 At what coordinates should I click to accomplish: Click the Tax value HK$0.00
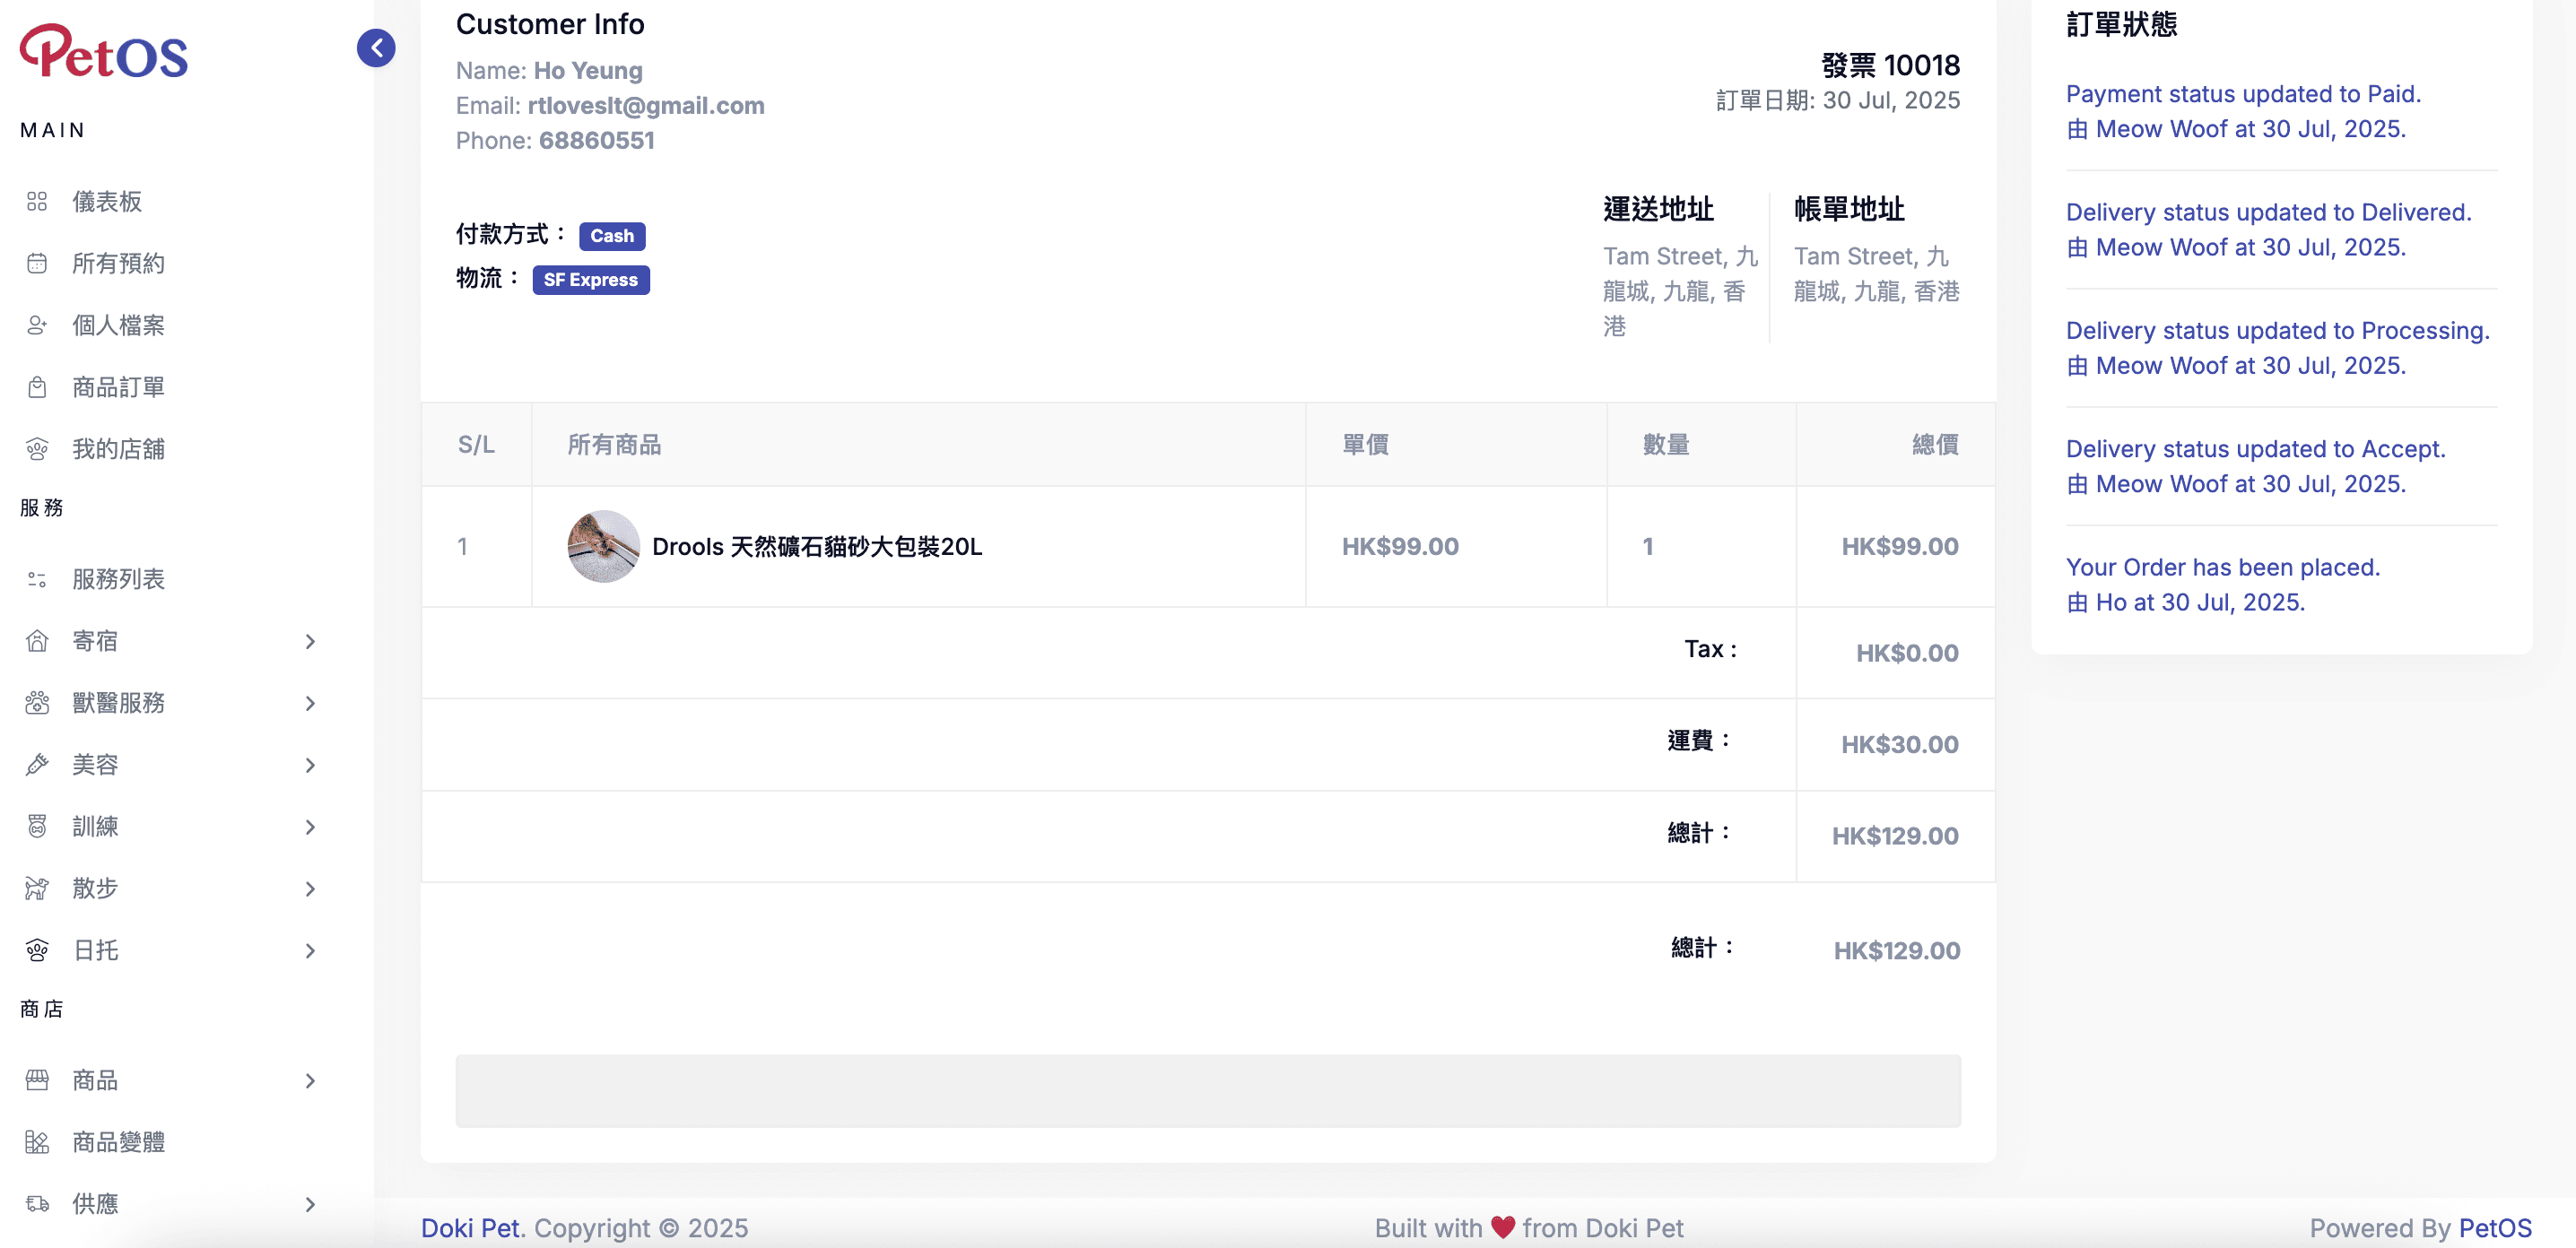pos(1907,654)
